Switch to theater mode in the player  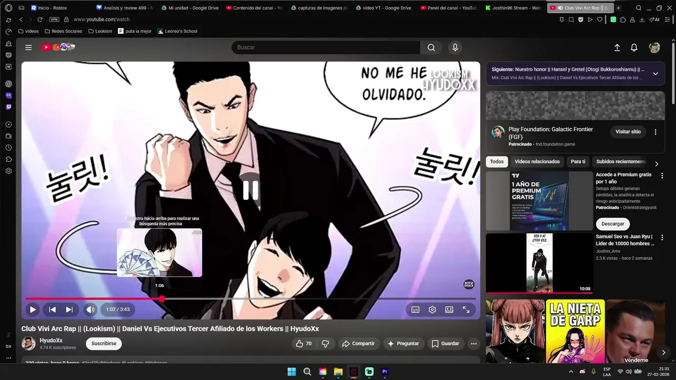point(449,310)
